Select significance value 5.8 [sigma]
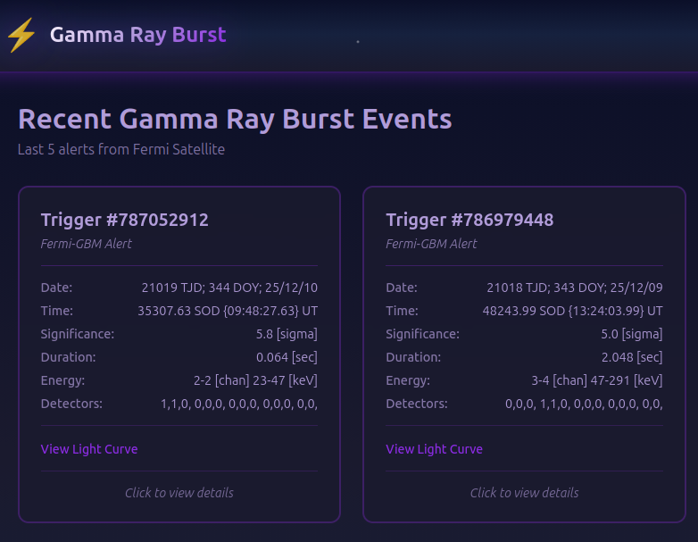The height and width of the screenshot is (542, 698). click(287, 334)
